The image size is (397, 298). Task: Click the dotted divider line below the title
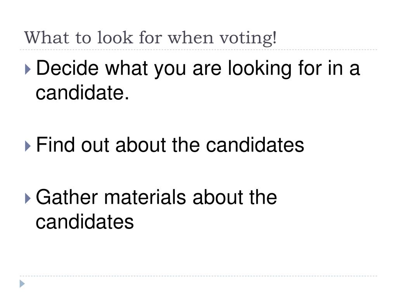198,50
